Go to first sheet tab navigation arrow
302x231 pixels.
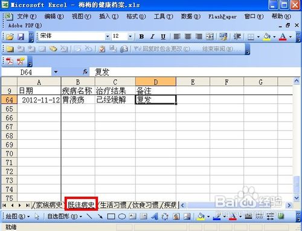tap(4, 205)
